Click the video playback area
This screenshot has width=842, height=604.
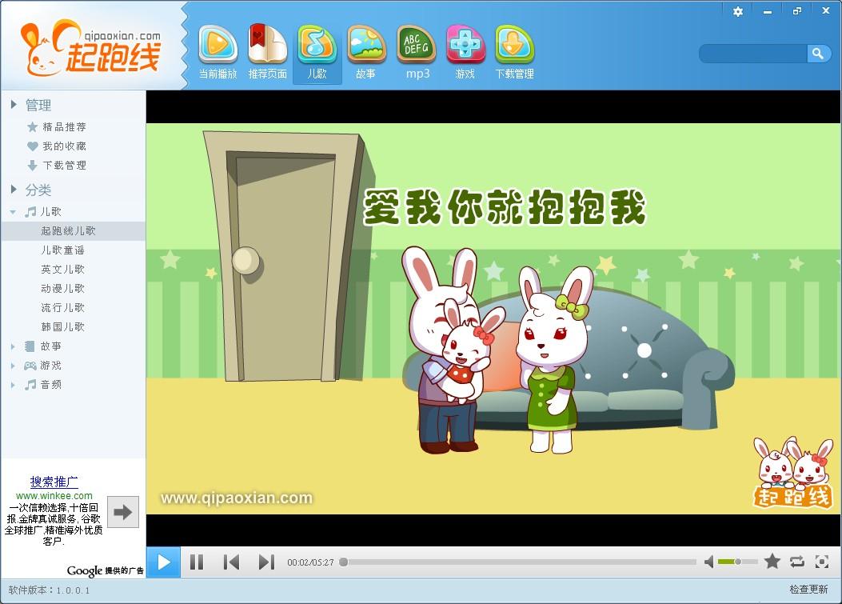pyautogui.click(x=493, y=318)
